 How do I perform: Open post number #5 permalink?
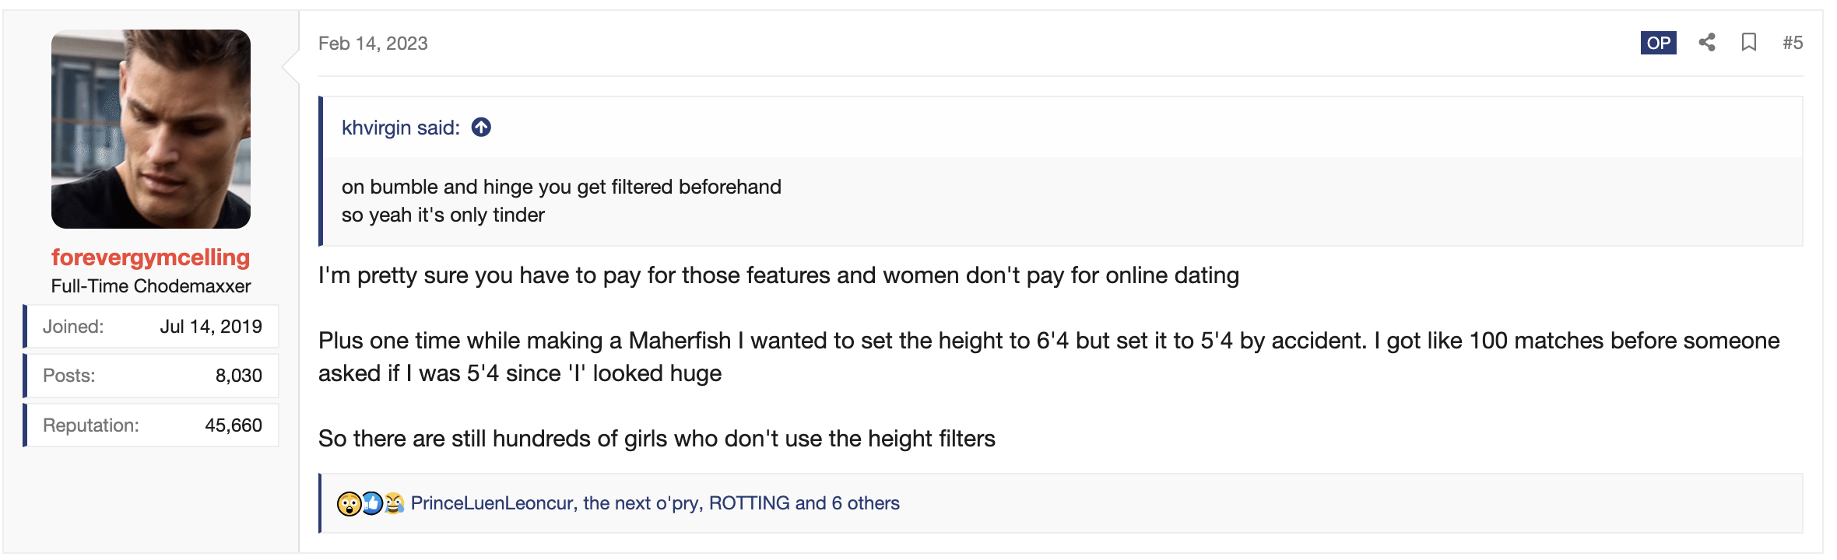point(1793,43)
